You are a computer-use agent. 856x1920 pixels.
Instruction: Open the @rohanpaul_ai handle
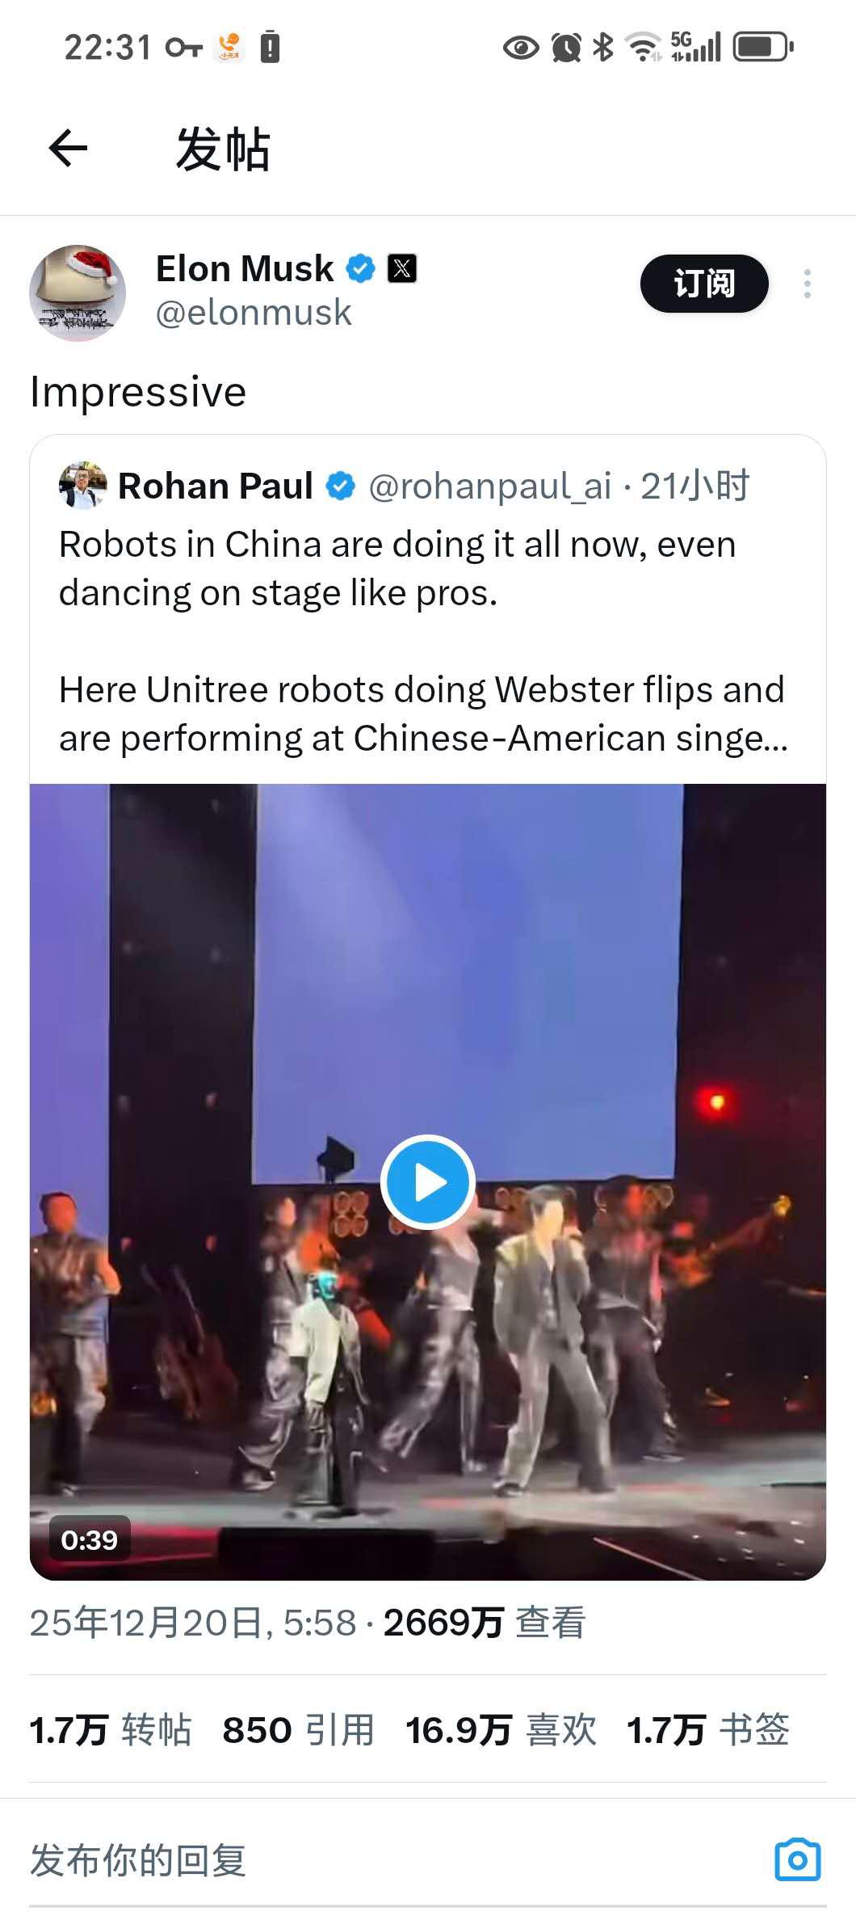pos(489,486)
